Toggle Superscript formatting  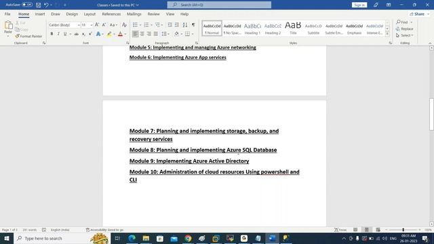pos(90,34)
